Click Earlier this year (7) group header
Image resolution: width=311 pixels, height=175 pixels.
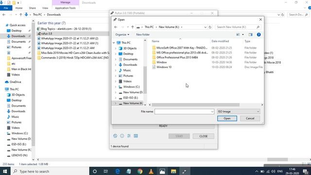[52, 23]
